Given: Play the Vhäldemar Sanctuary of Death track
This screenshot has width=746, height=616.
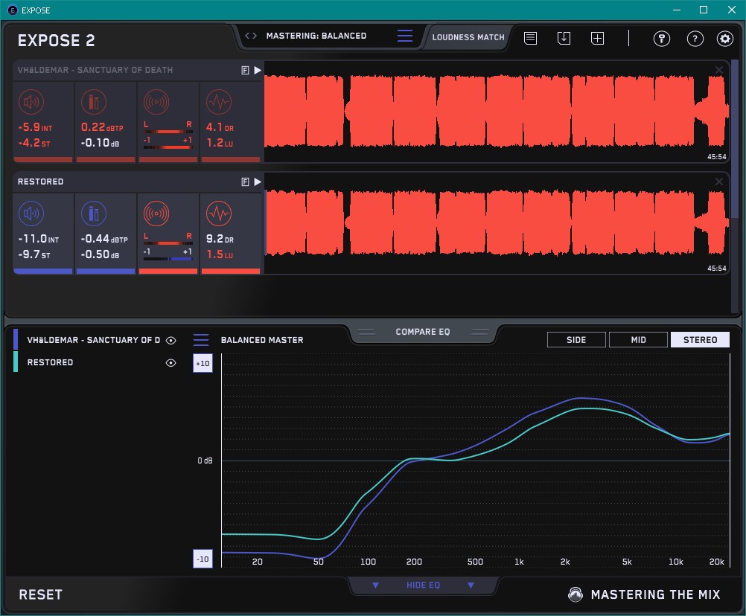Looking at the screenshot, I should (x=258, y=70).
